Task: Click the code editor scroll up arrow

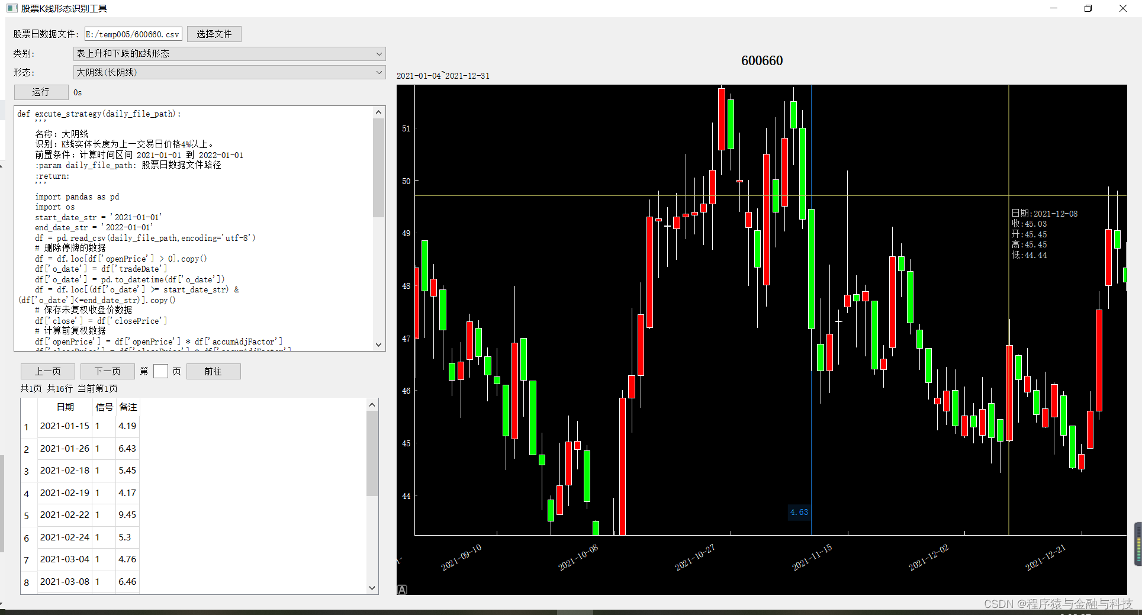Action: [379, 112]
